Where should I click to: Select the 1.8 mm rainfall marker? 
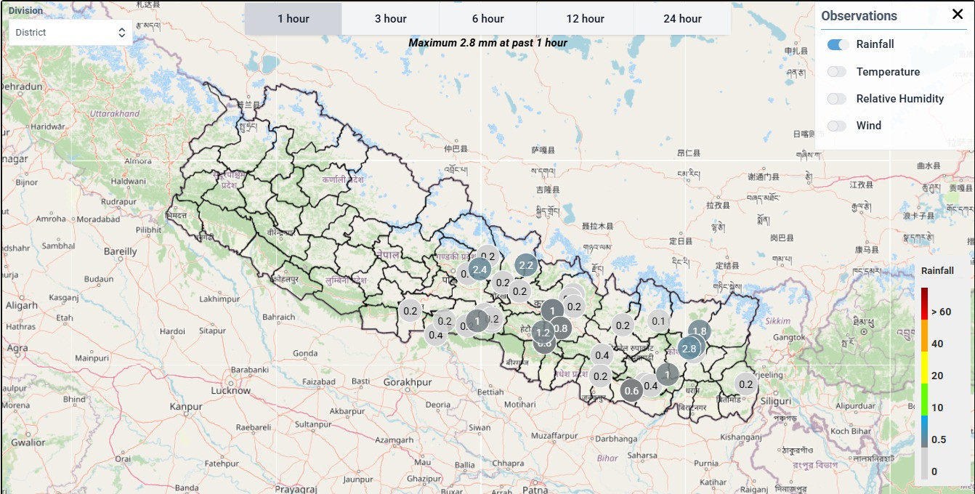(x=699, y=331)
